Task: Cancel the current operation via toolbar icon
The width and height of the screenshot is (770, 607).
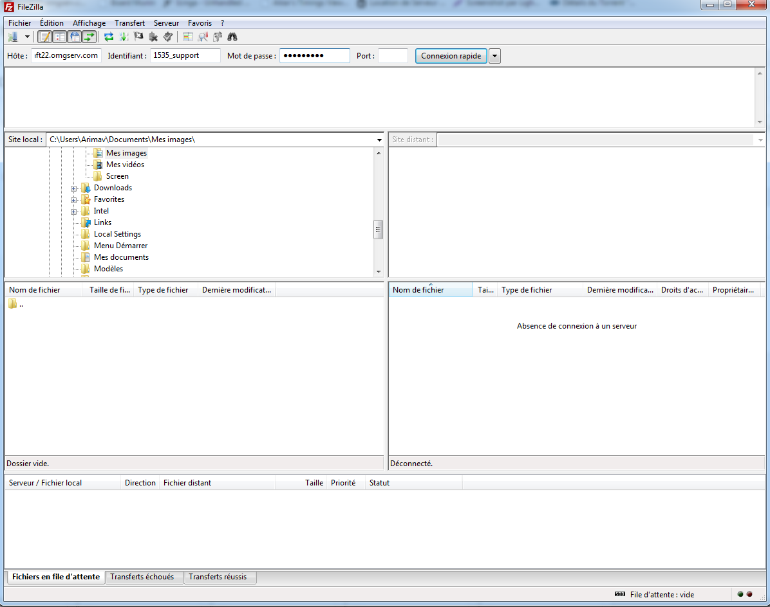Action: pyautogui.click(x=138, y=37)
